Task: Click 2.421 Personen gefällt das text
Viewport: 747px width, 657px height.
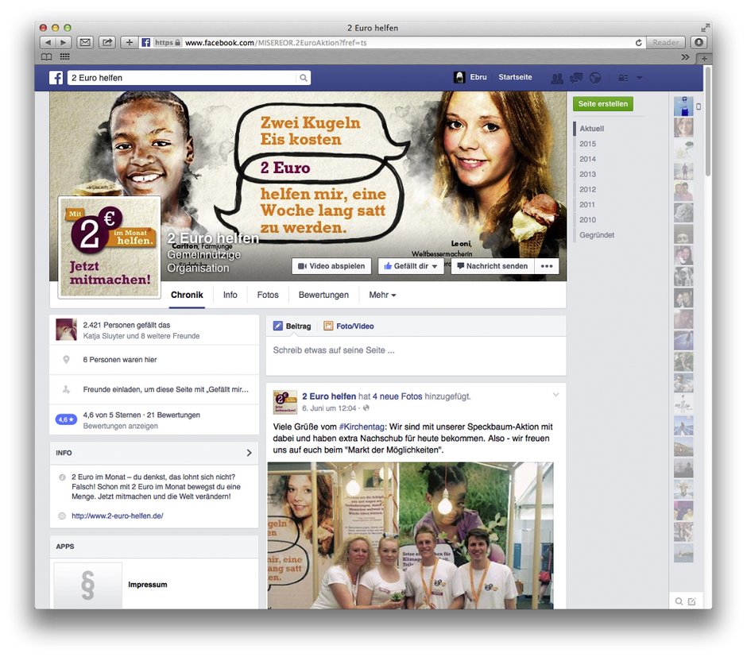Action: pyautogui.click(x=126, y=325)
